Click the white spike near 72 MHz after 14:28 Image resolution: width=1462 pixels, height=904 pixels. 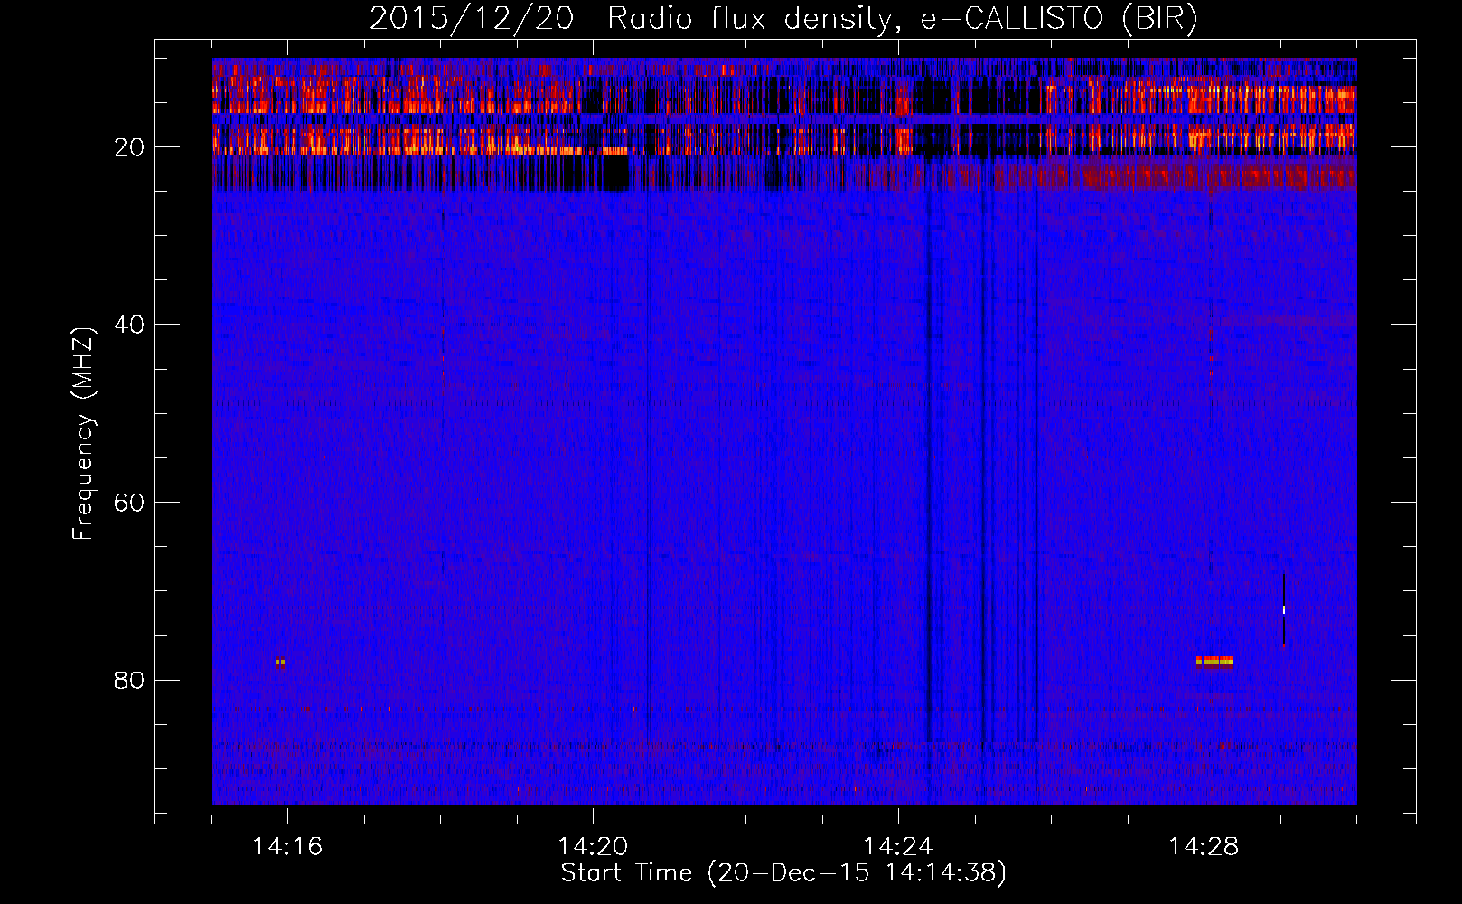(x=1283, y=609)
